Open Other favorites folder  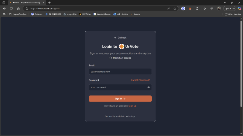(x=233, y=14)
